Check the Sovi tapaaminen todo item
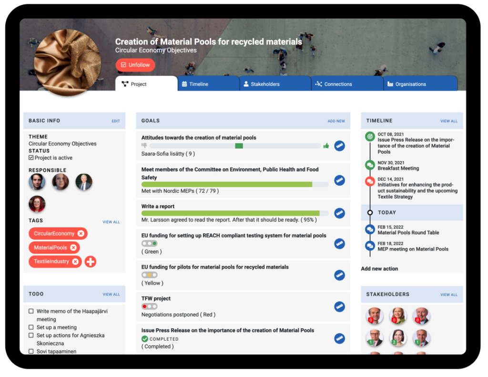The height and width of the screenshot is (377, 488). (x=31, y=351)
